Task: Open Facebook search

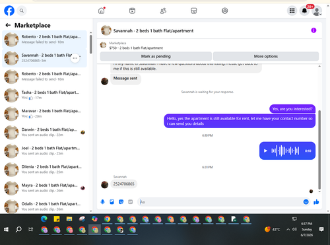Action: click(22, 11)
